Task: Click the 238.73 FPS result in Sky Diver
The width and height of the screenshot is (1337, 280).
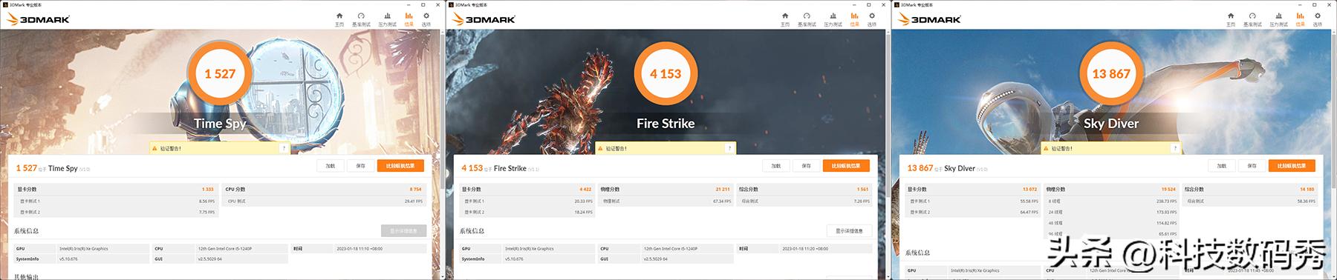Action: [1167, 201]
